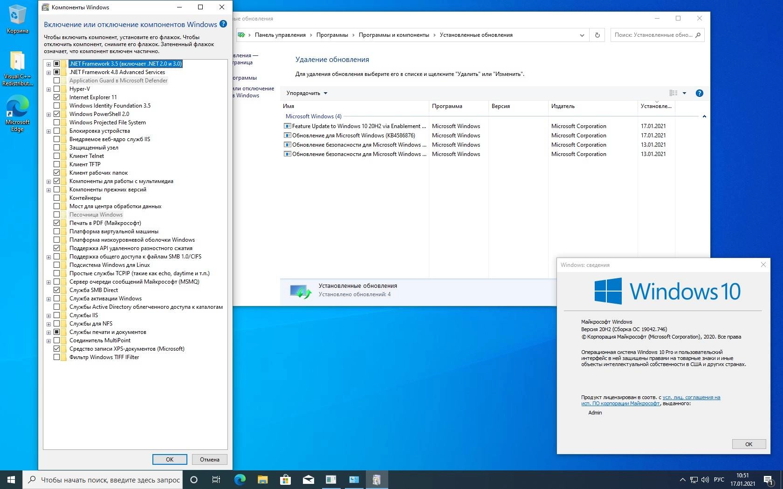Open Task View from the taskbar
This screenshot has width=783, height=489.
coord(216,480)
